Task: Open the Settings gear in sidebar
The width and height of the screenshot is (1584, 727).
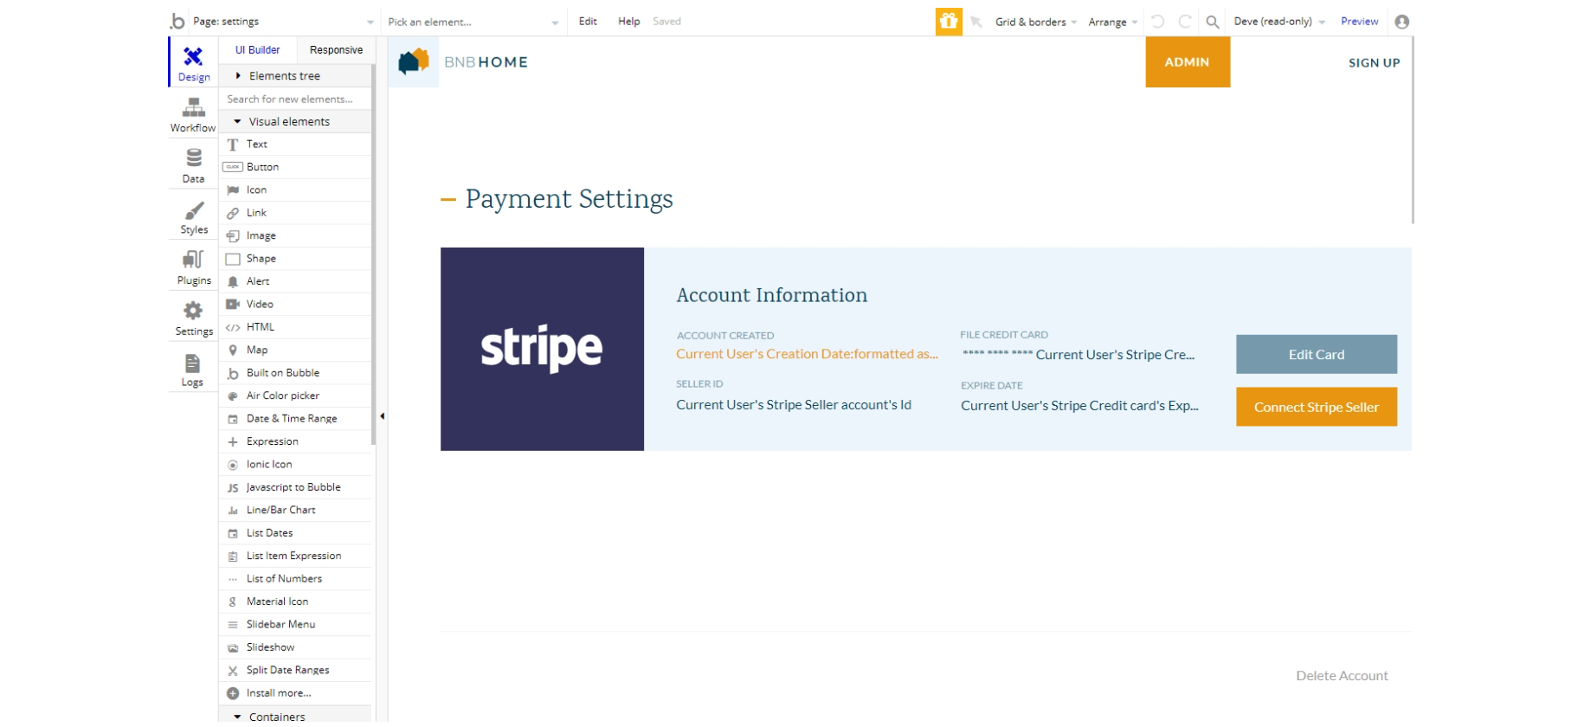Action: click(x=193, y=311)
